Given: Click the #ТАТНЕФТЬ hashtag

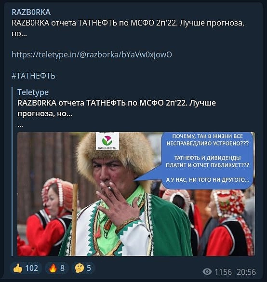Looking at the screenshot, I should point(33,76).
